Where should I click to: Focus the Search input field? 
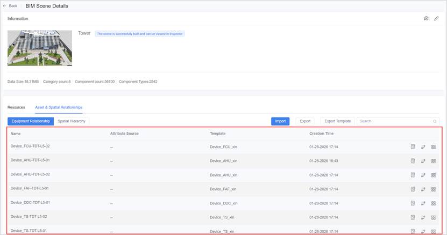(x=394, y=121)
